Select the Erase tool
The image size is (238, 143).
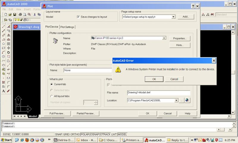pos(9,27)
